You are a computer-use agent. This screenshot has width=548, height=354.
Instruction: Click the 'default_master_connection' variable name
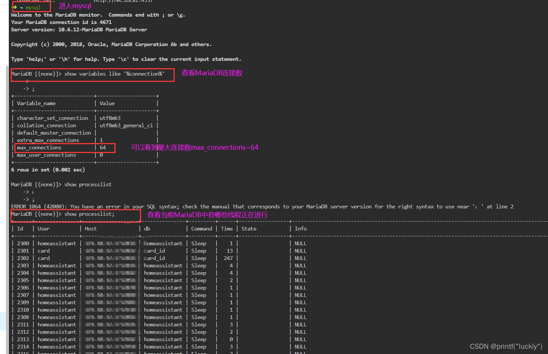point(54,133)
